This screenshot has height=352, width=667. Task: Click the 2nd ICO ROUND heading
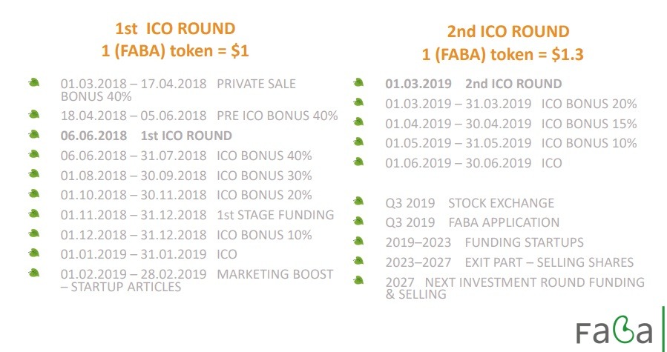point(507,32)
